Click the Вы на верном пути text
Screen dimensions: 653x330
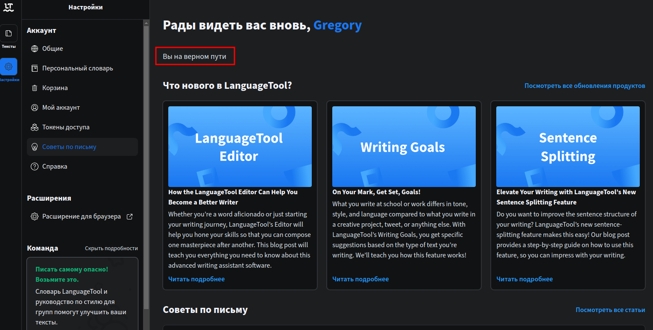pos(194,56)
